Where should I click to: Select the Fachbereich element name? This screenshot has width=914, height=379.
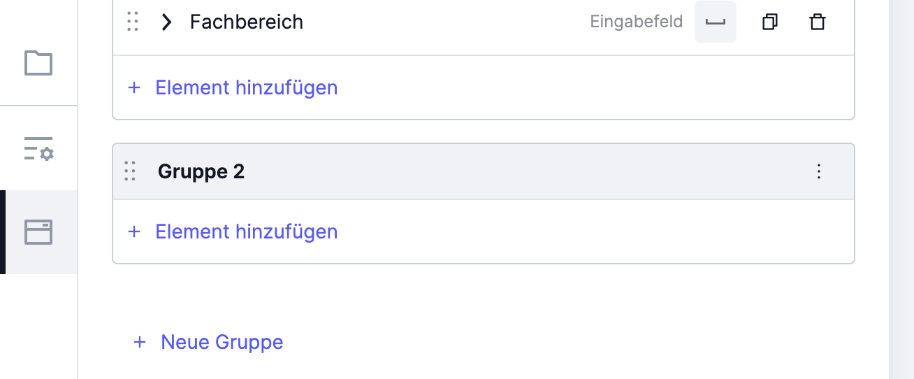pos(247,22)
